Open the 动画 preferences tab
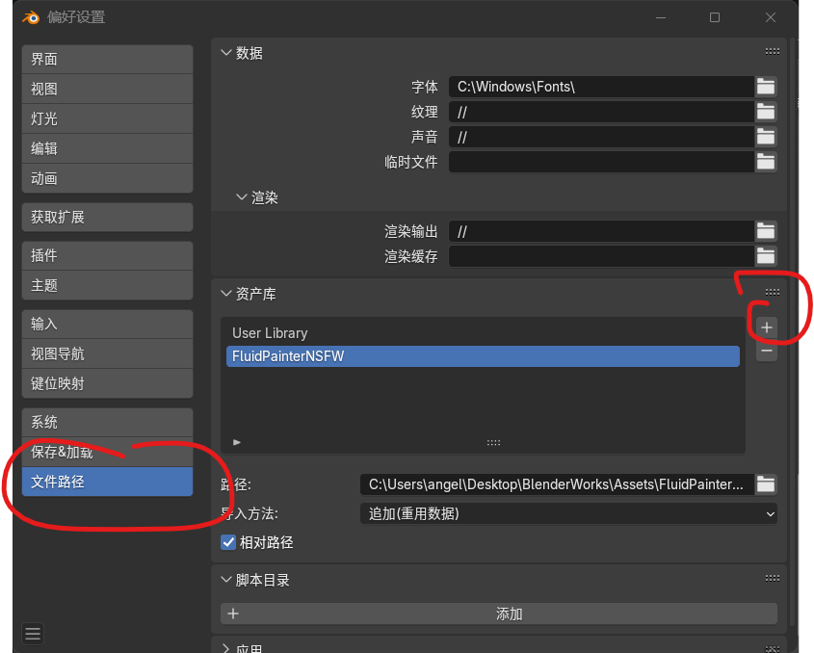 tap(108, 178)
